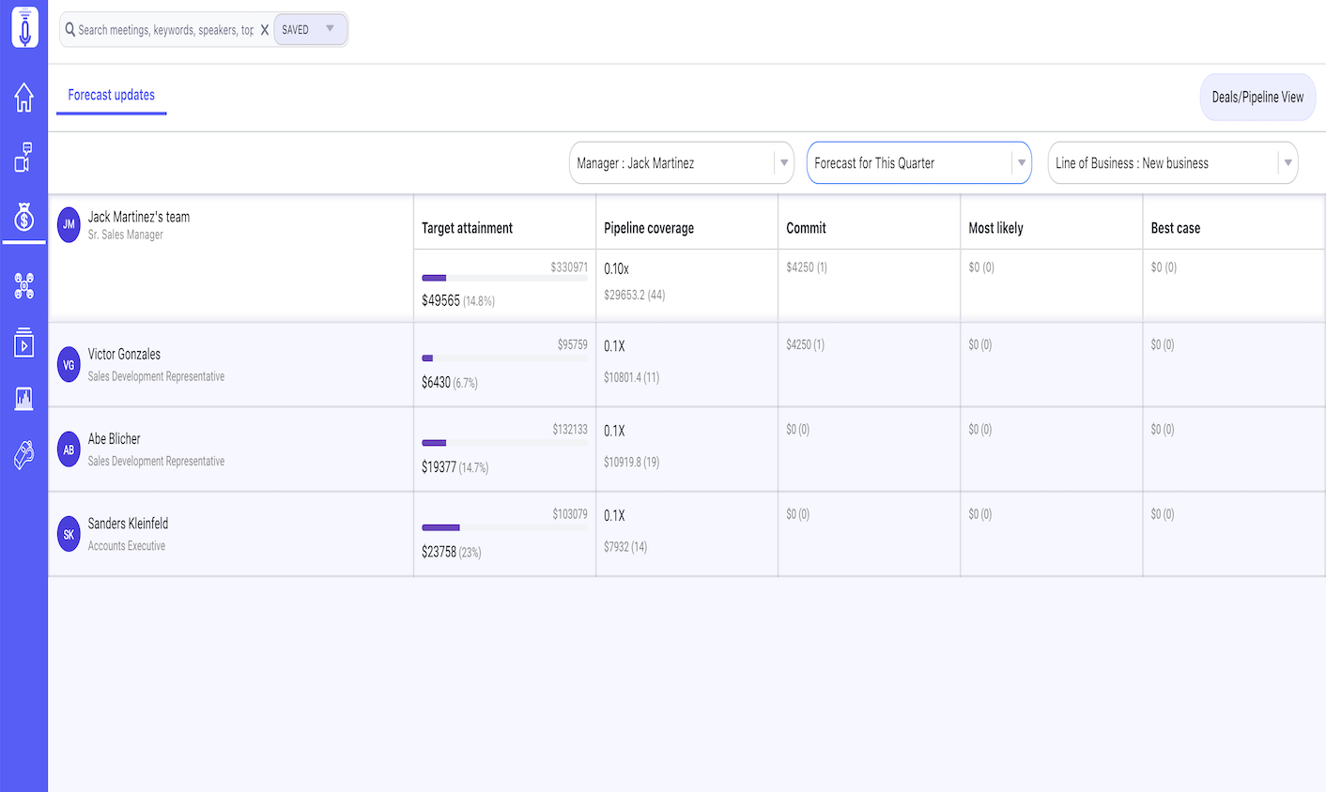Image resolution: width=1326 pixels, height=792 pixels.
Task: Open the playlist library sidebar icon
Action: tap(24, 343)
